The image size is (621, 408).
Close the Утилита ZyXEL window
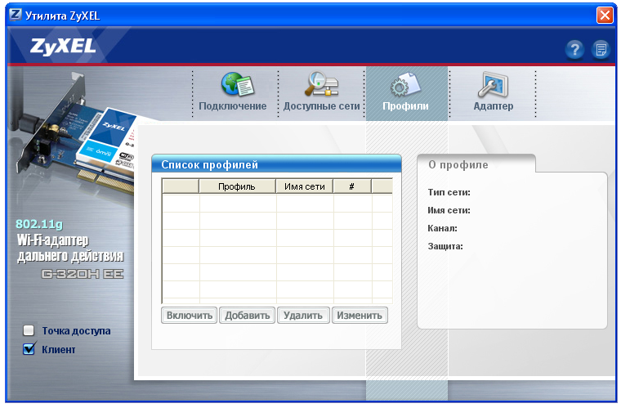(x=605, y=16)
